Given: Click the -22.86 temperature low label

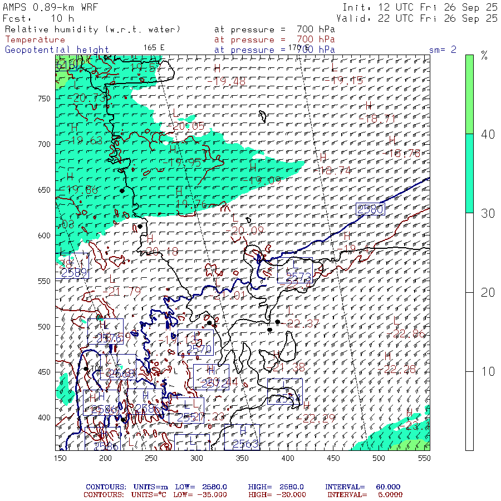Looking at the screenshot, I should coord(409,334).
